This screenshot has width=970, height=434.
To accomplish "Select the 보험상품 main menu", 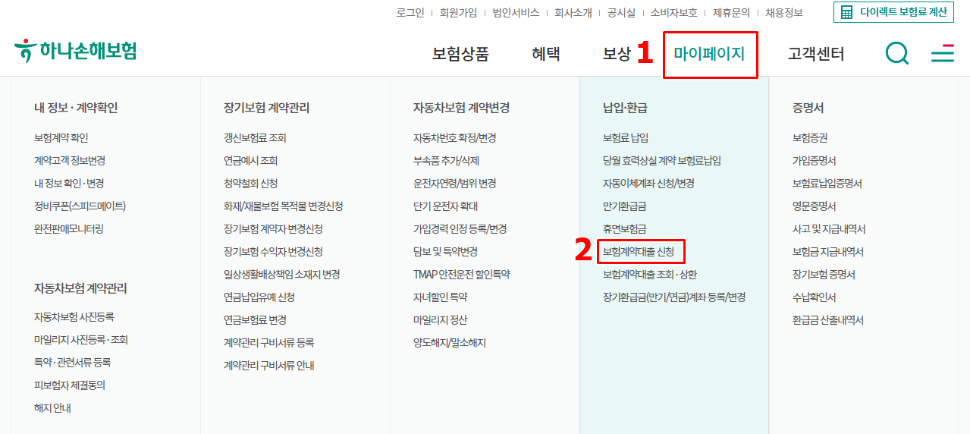I will pyautogui.click(x=460, y=54).
